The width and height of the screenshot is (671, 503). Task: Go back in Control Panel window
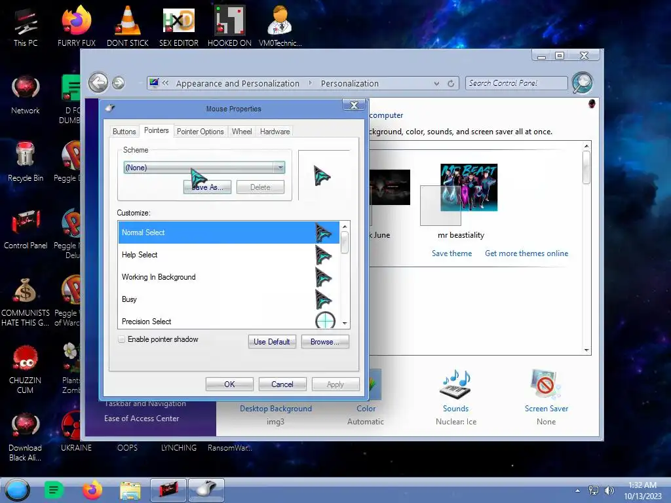pos(98,83)
